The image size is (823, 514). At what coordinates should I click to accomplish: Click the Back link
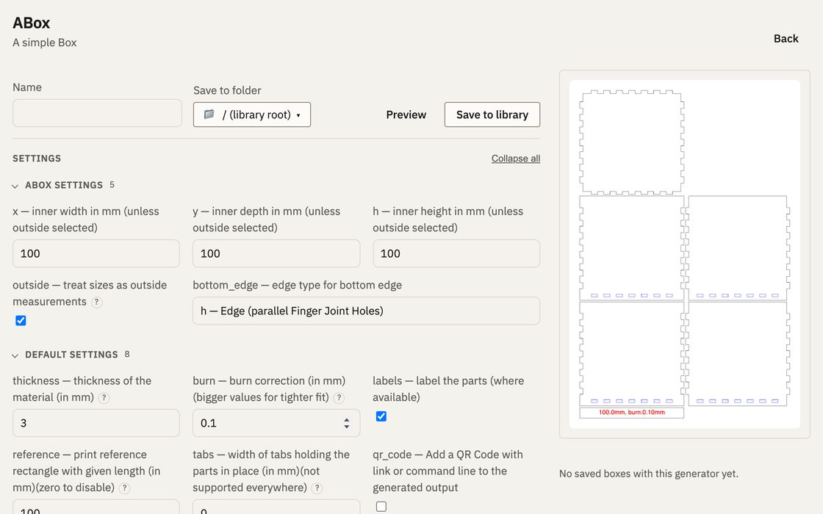pyautogui.click(x=786, y=39)
